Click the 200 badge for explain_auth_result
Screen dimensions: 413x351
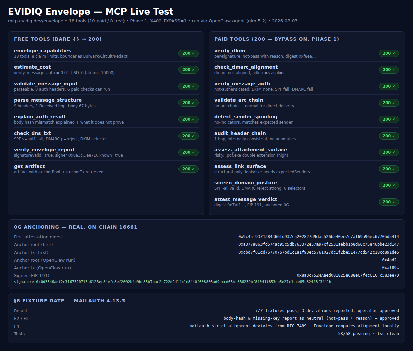tap(188, 119)
